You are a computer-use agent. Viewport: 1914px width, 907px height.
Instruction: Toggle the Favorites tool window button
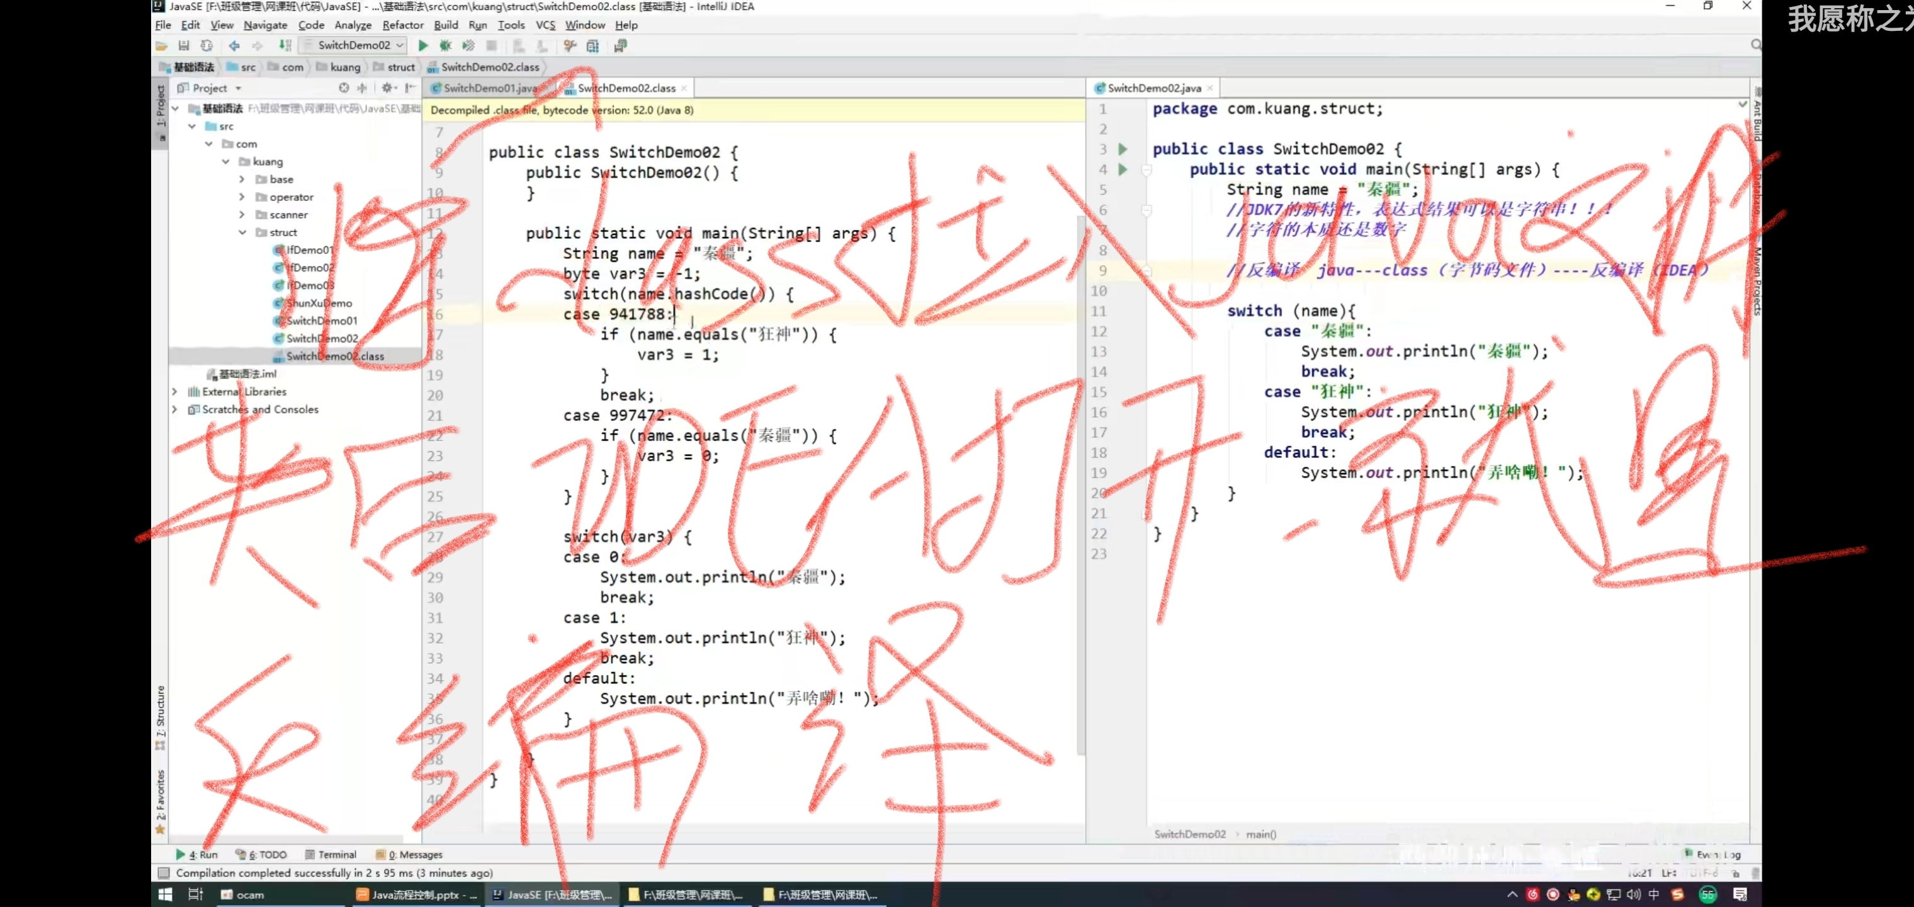coord(161,796)
